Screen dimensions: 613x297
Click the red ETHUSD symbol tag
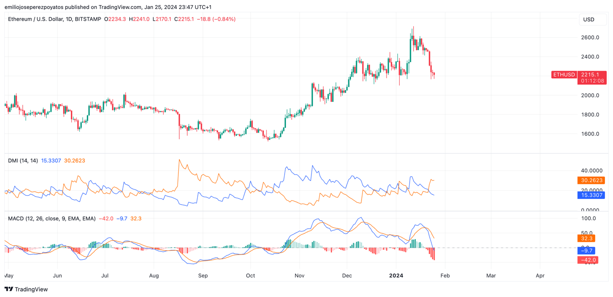564,74
